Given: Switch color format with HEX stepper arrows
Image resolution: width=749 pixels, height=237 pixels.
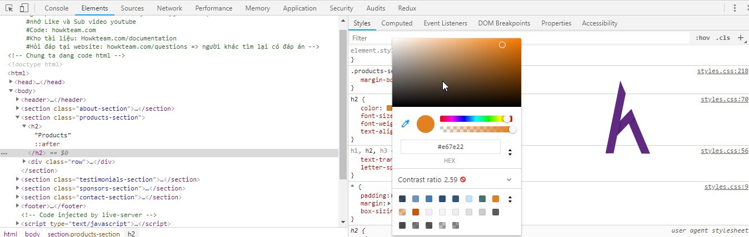Looking at the screenshot, I should tap(510, 152).
